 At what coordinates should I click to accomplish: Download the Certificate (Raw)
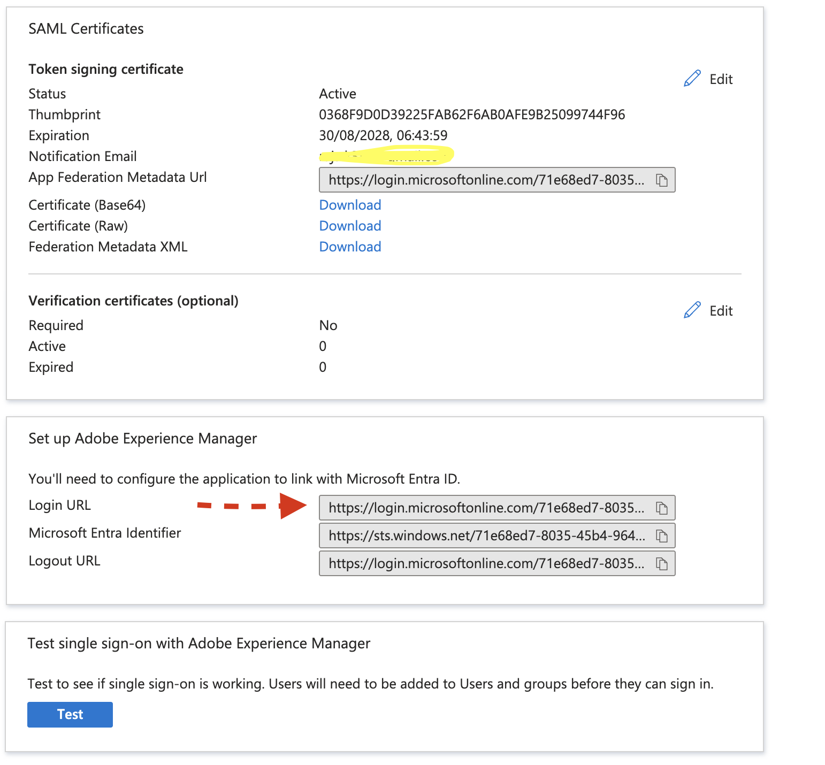(350, 226)
